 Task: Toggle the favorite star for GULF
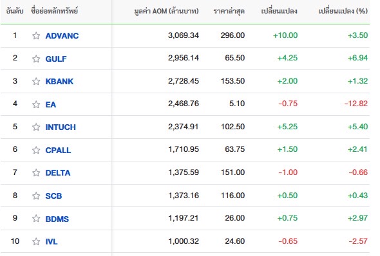(36, 59)
